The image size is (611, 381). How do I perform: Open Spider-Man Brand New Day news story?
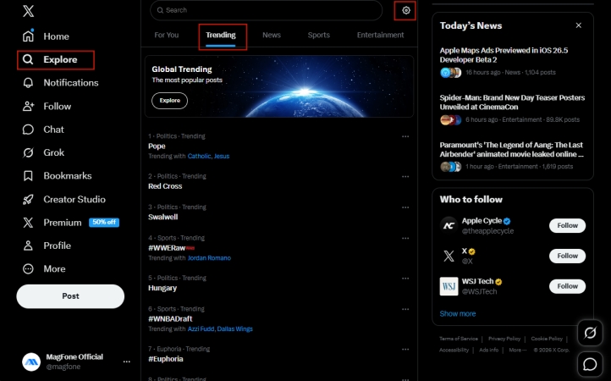(512, 102)
